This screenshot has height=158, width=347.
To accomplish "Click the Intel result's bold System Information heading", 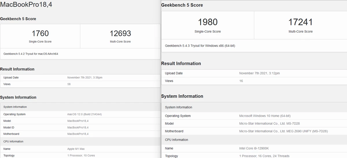I will 182,96.
